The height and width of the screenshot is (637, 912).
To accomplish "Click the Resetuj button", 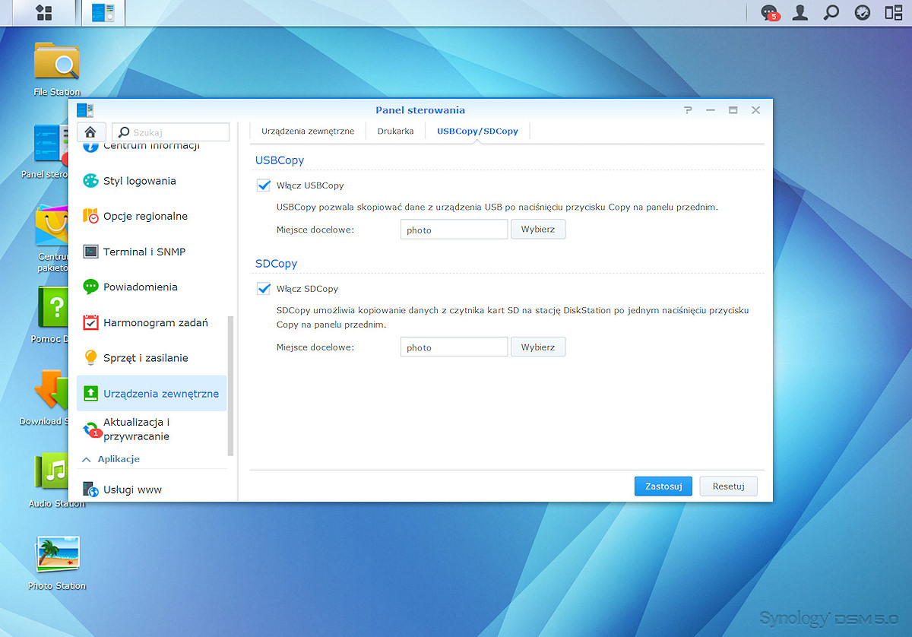I will coord(729,486).
